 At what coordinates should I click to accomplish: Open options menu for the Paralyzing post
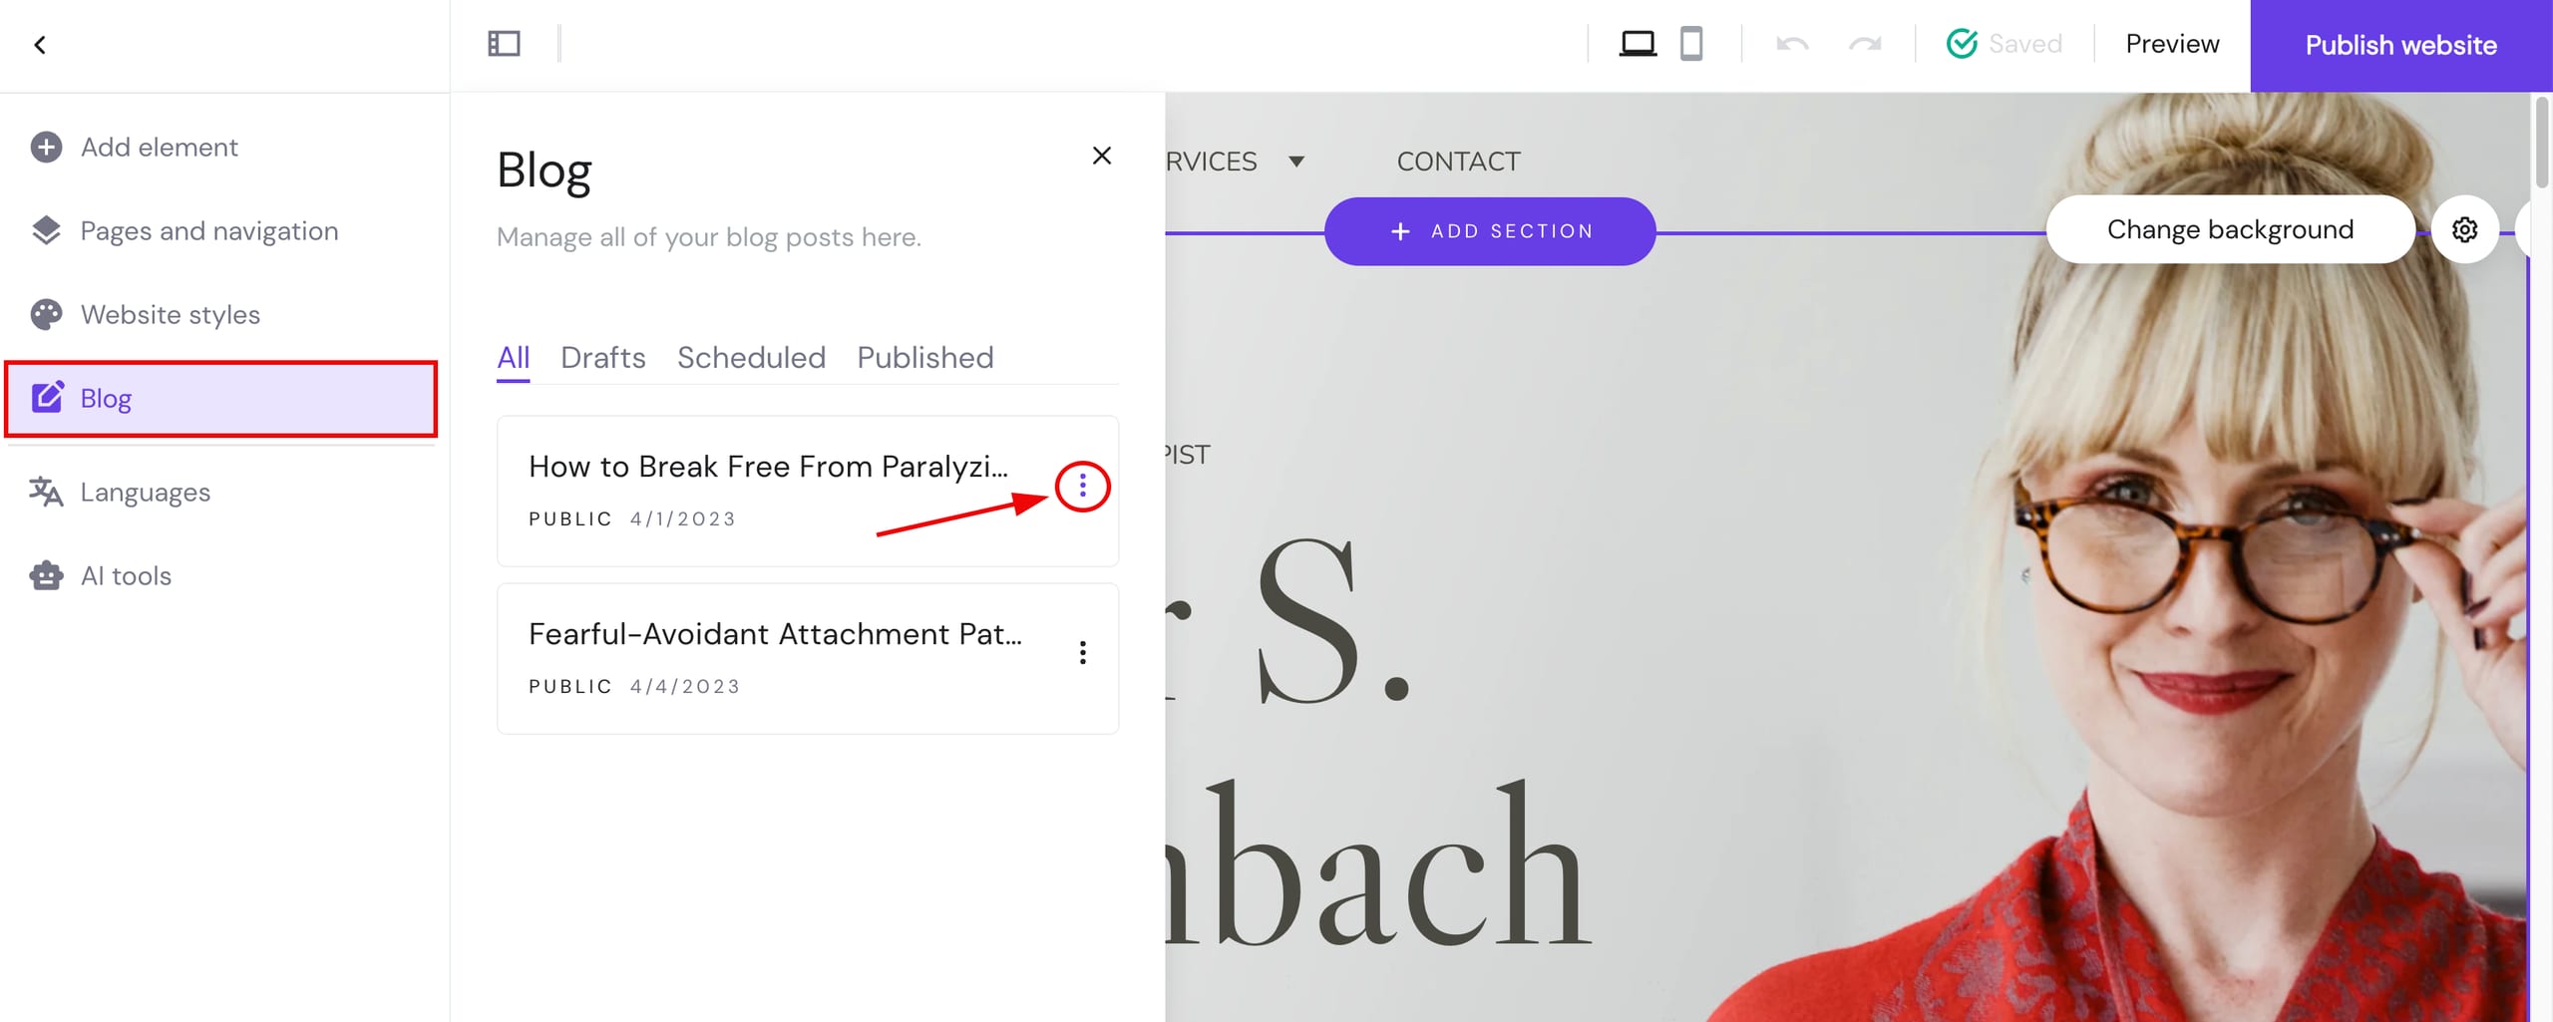pos(1082,488)
